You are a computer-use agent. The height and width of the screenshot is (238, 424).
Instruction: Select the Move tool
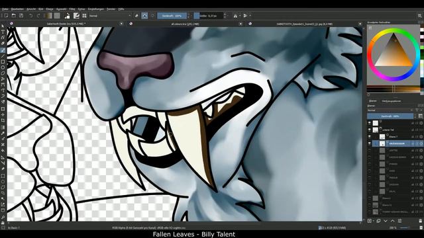pos(3,114)
